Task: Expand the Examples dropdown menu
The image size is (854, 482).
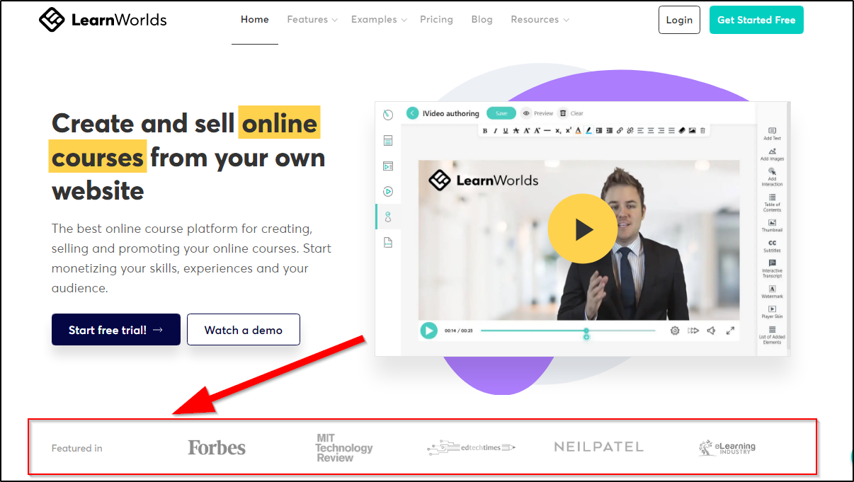Action: point(379,20)
